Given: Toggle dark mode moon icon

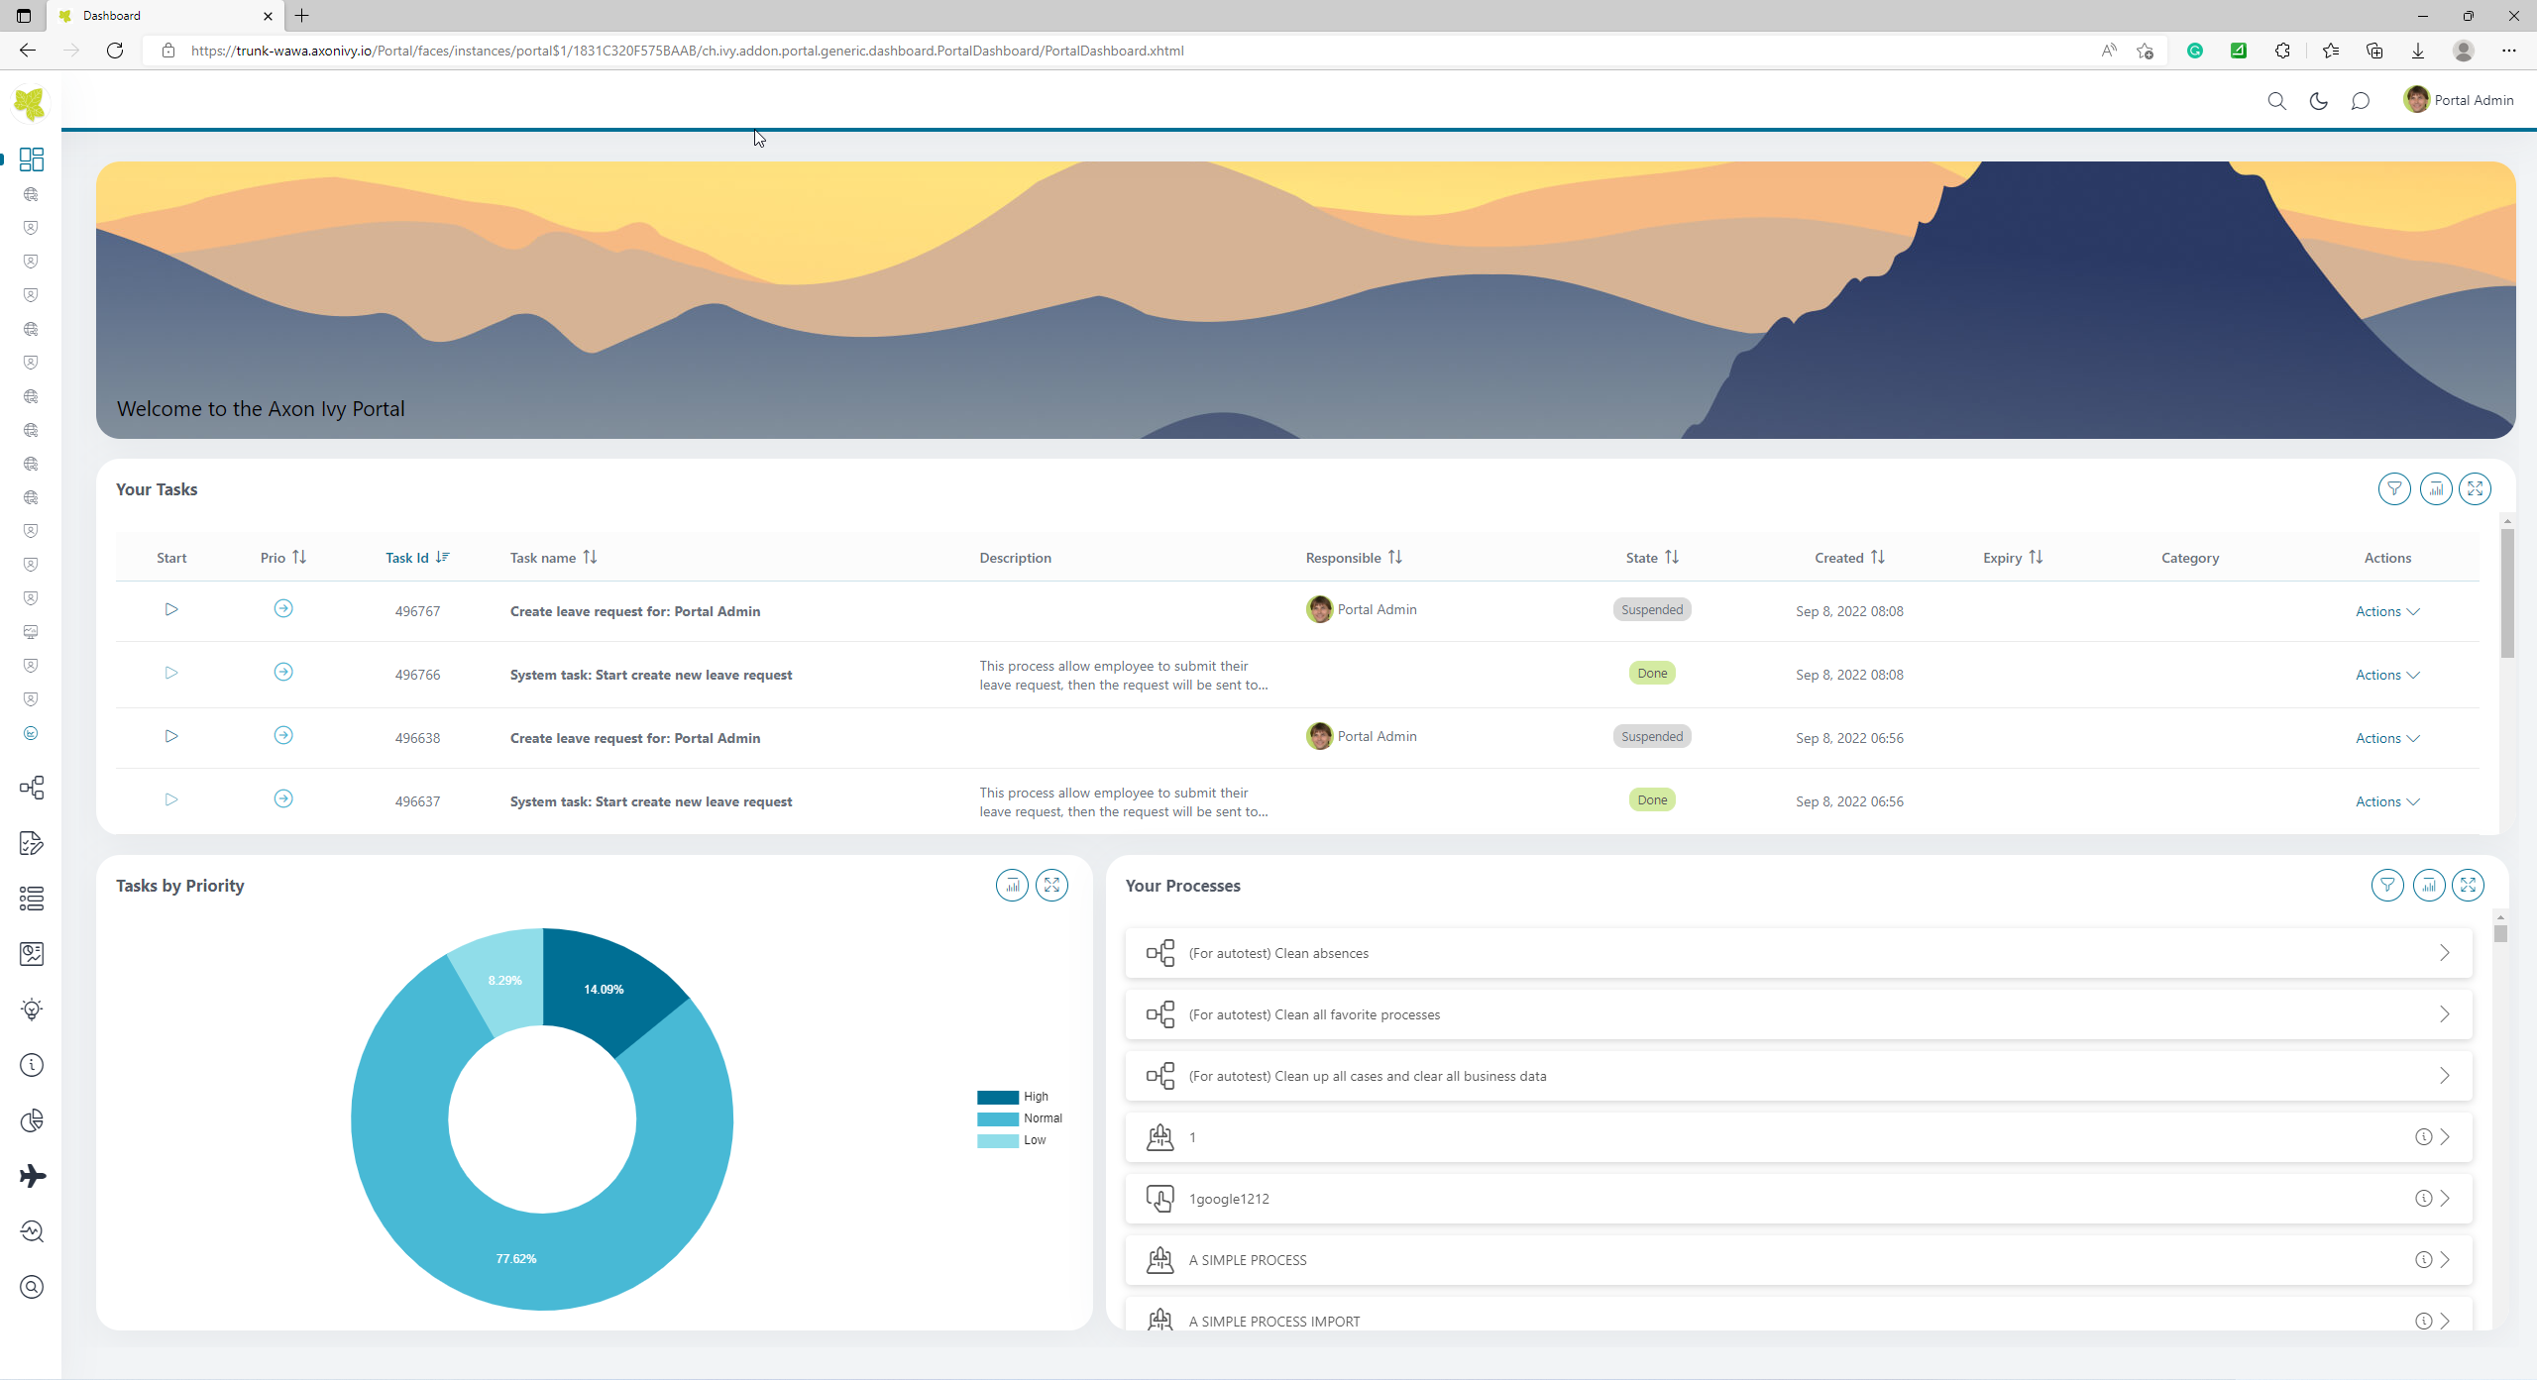Looking at the screenshot, I should [2318, 101].
